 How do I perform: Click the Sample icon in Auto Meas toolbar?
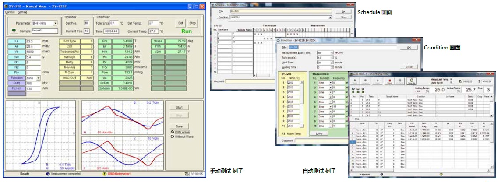[x=411, y=81]
